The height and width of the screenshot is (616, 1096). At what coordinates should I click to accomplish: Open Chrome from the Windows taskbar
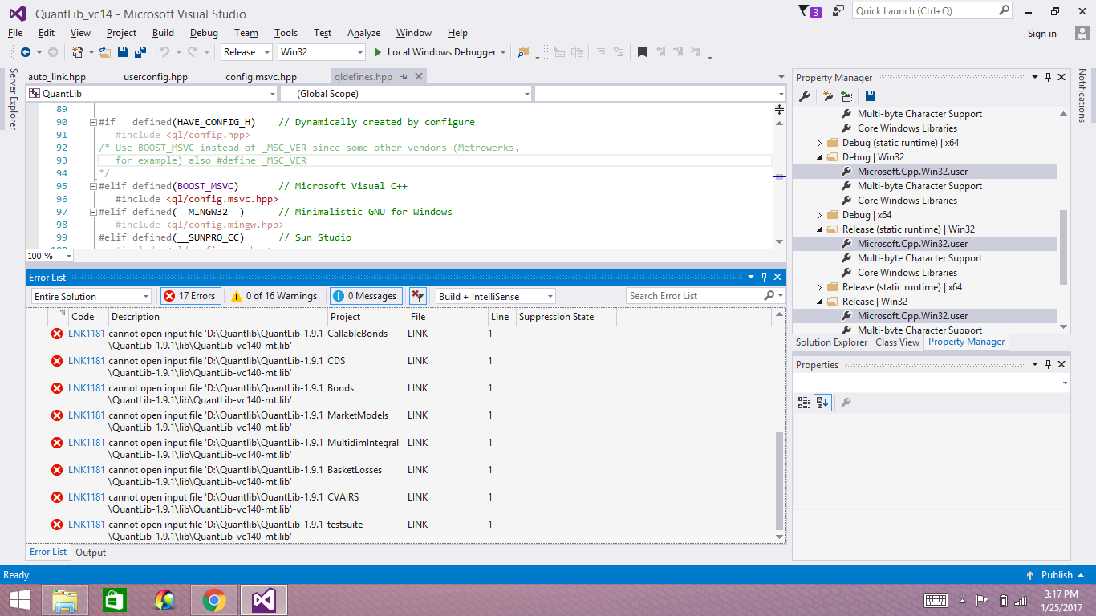pos(213,600)
